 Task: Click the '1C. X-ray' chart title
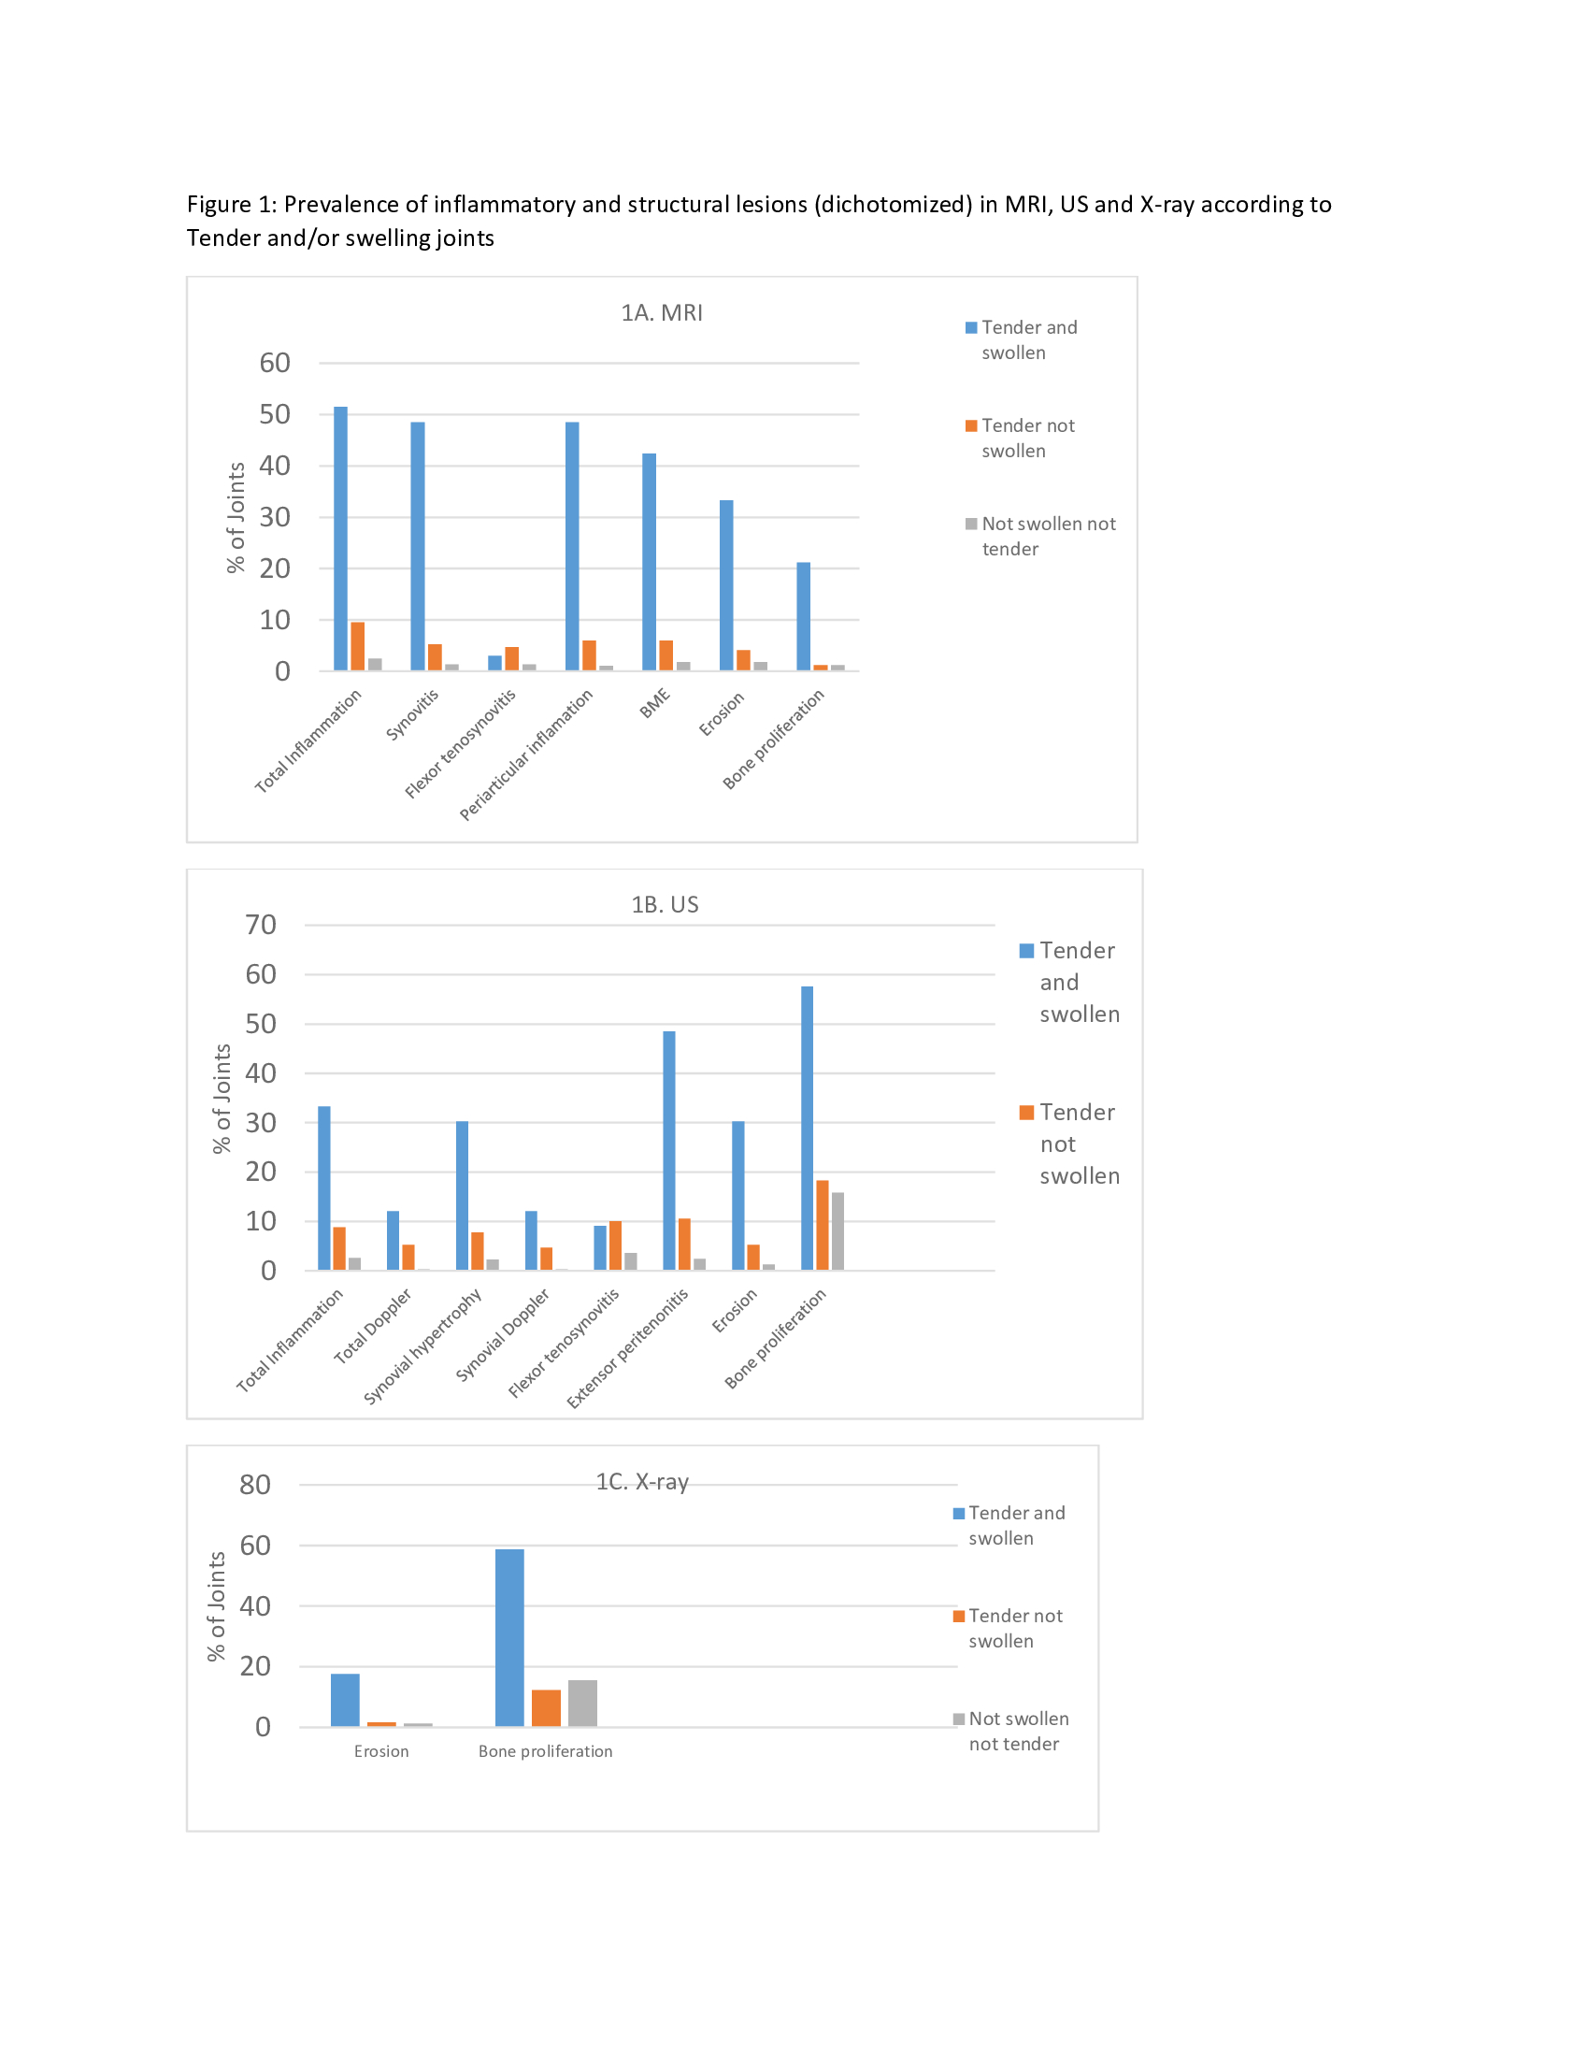(642, 1482)
